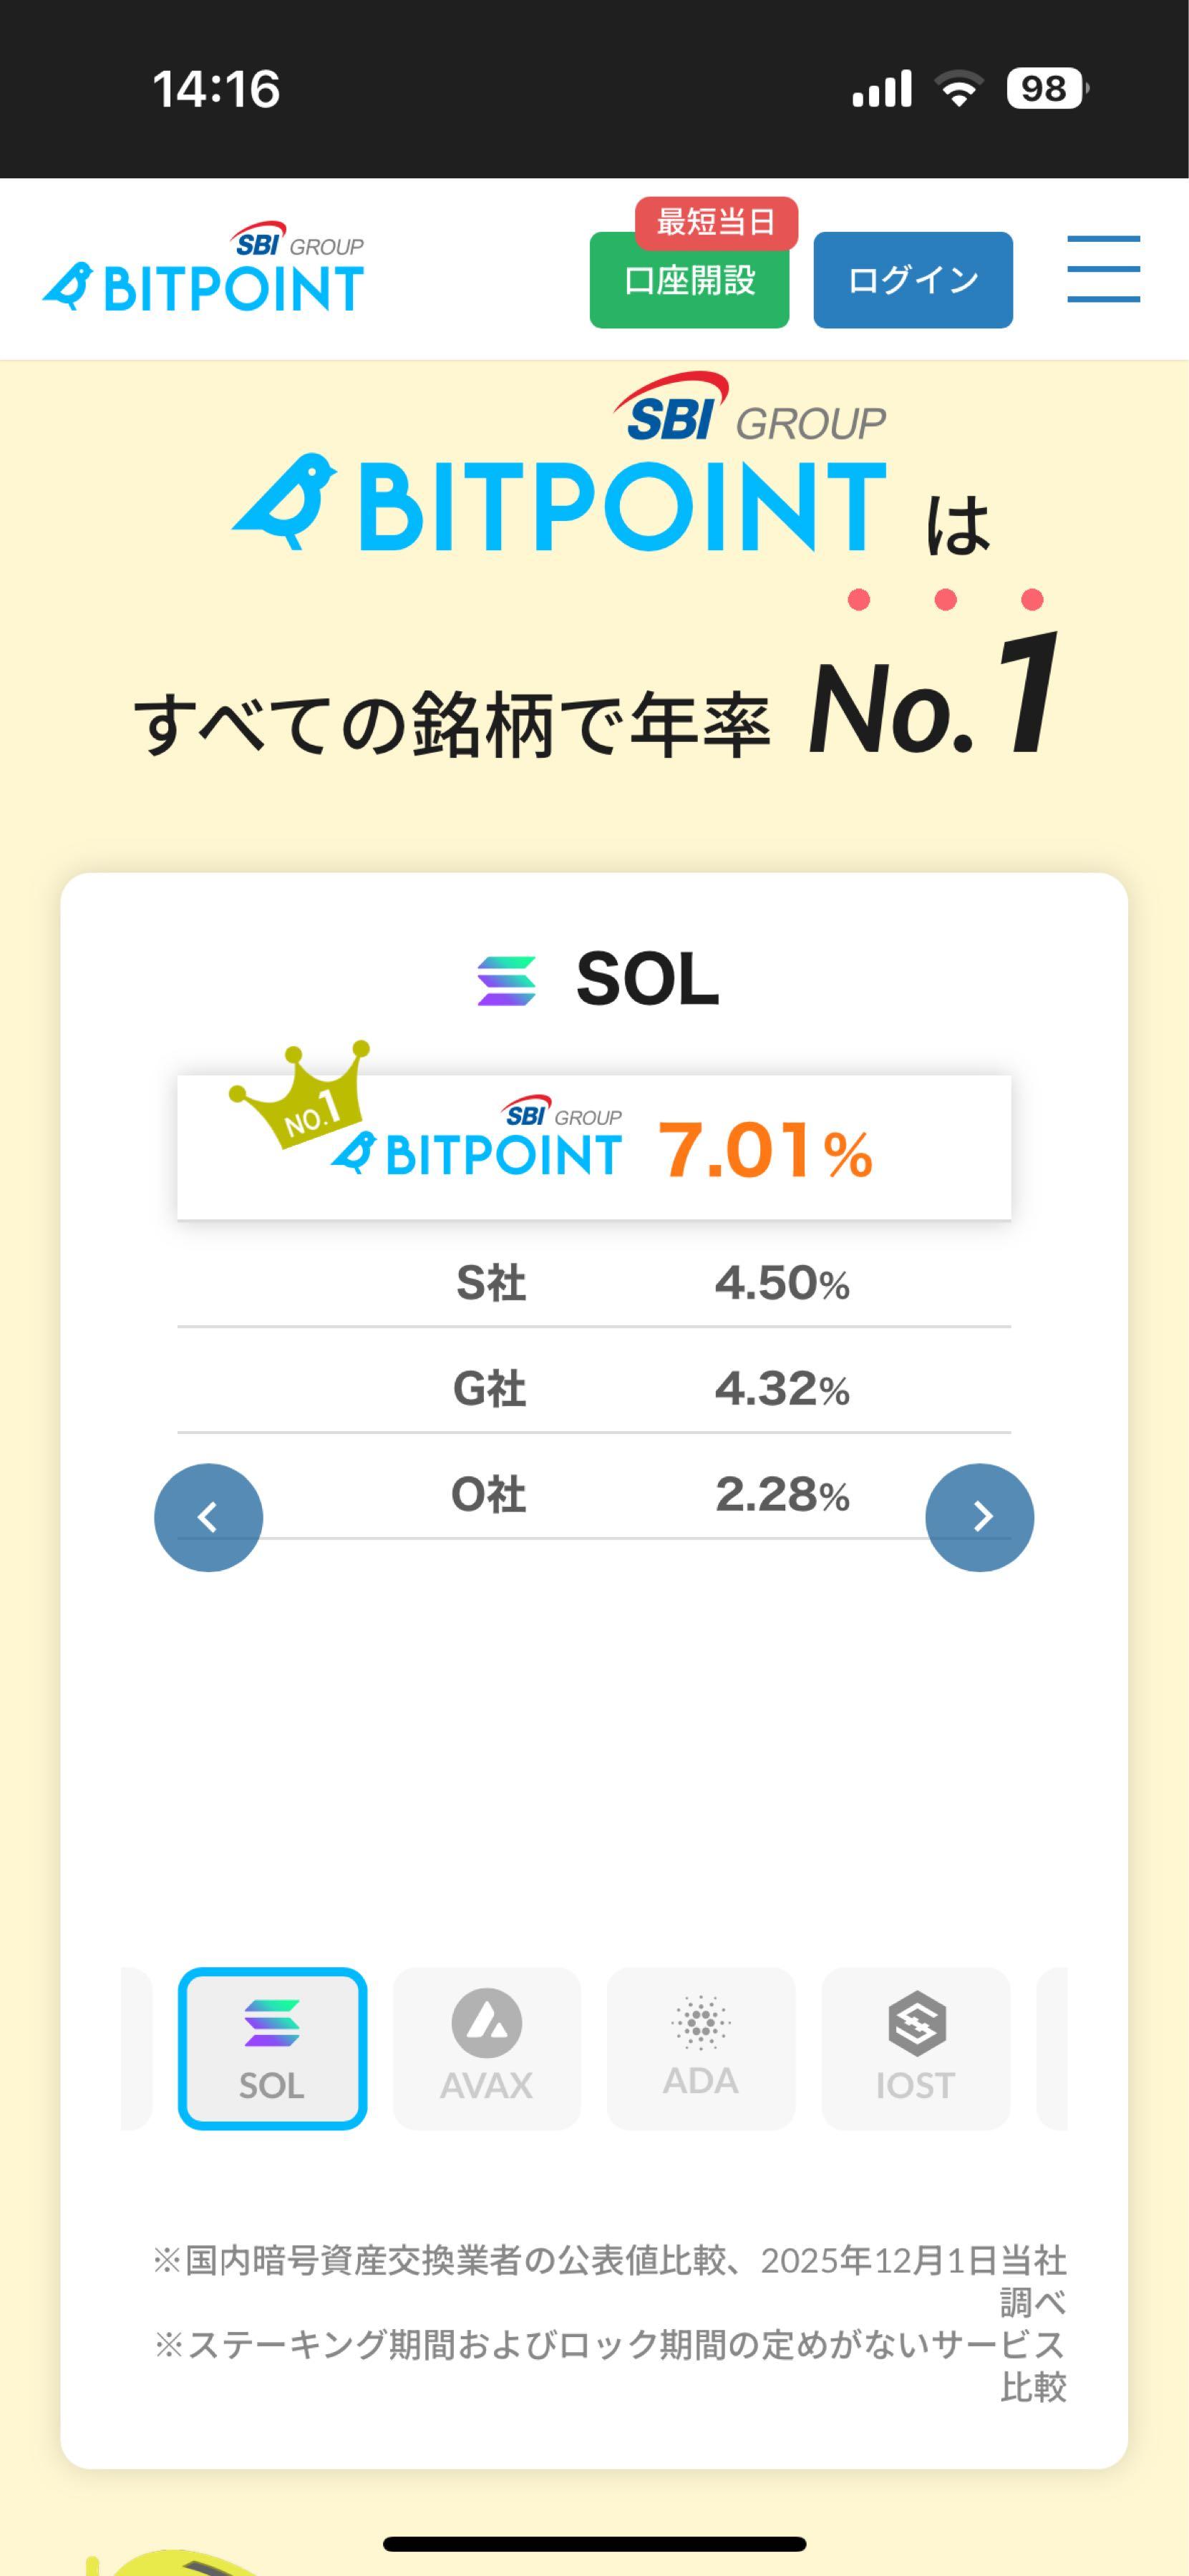The width and height of the screenshot is (1189, 2576).
Task: Click the BITPOINT 7.01% rate banner
Action: (594, 1148)
